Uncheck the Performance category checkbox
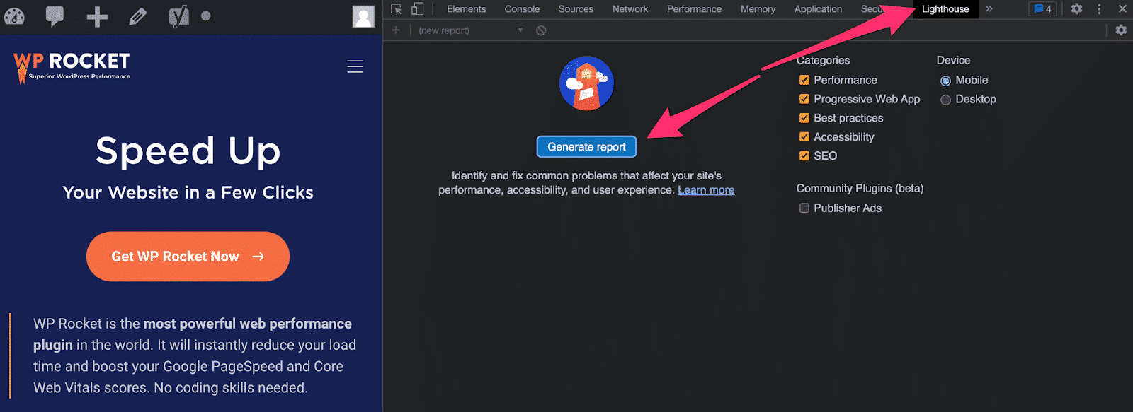The image size is (1133, 412). 804,80
